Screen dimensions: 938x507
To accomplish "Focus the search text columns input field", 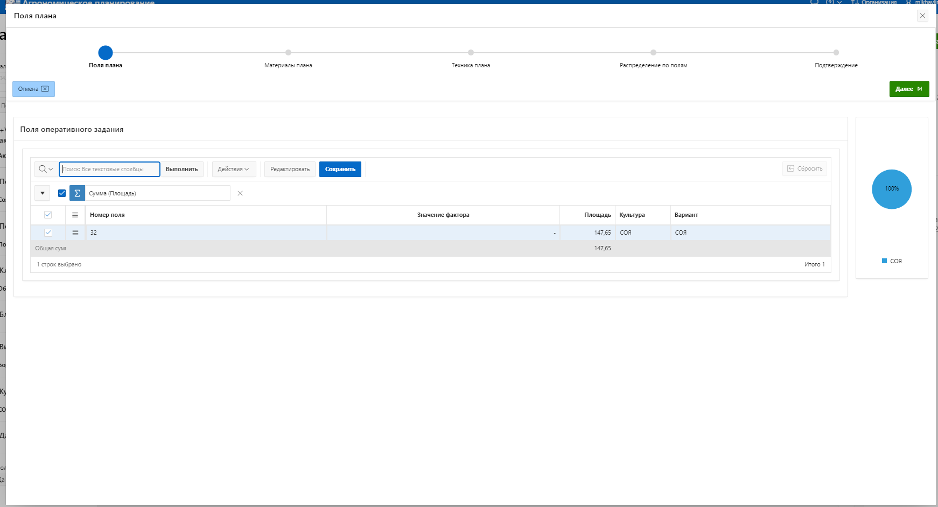I will [x=109, y=169].
